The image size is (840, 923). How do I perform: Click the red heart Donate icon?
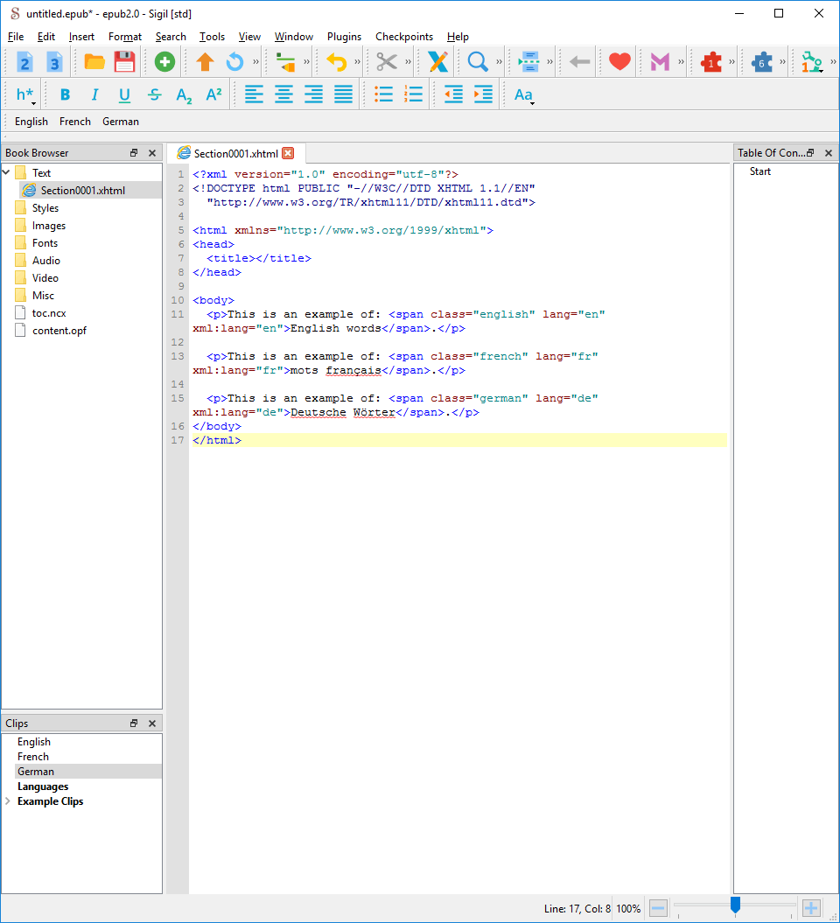pos(619,62)
